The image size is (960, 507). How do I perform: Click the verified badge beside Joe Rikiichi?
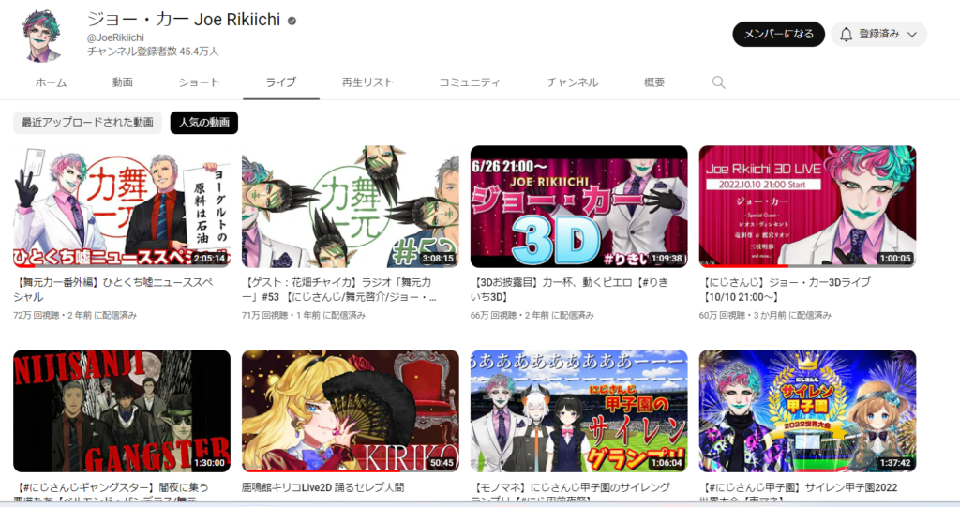292,21
